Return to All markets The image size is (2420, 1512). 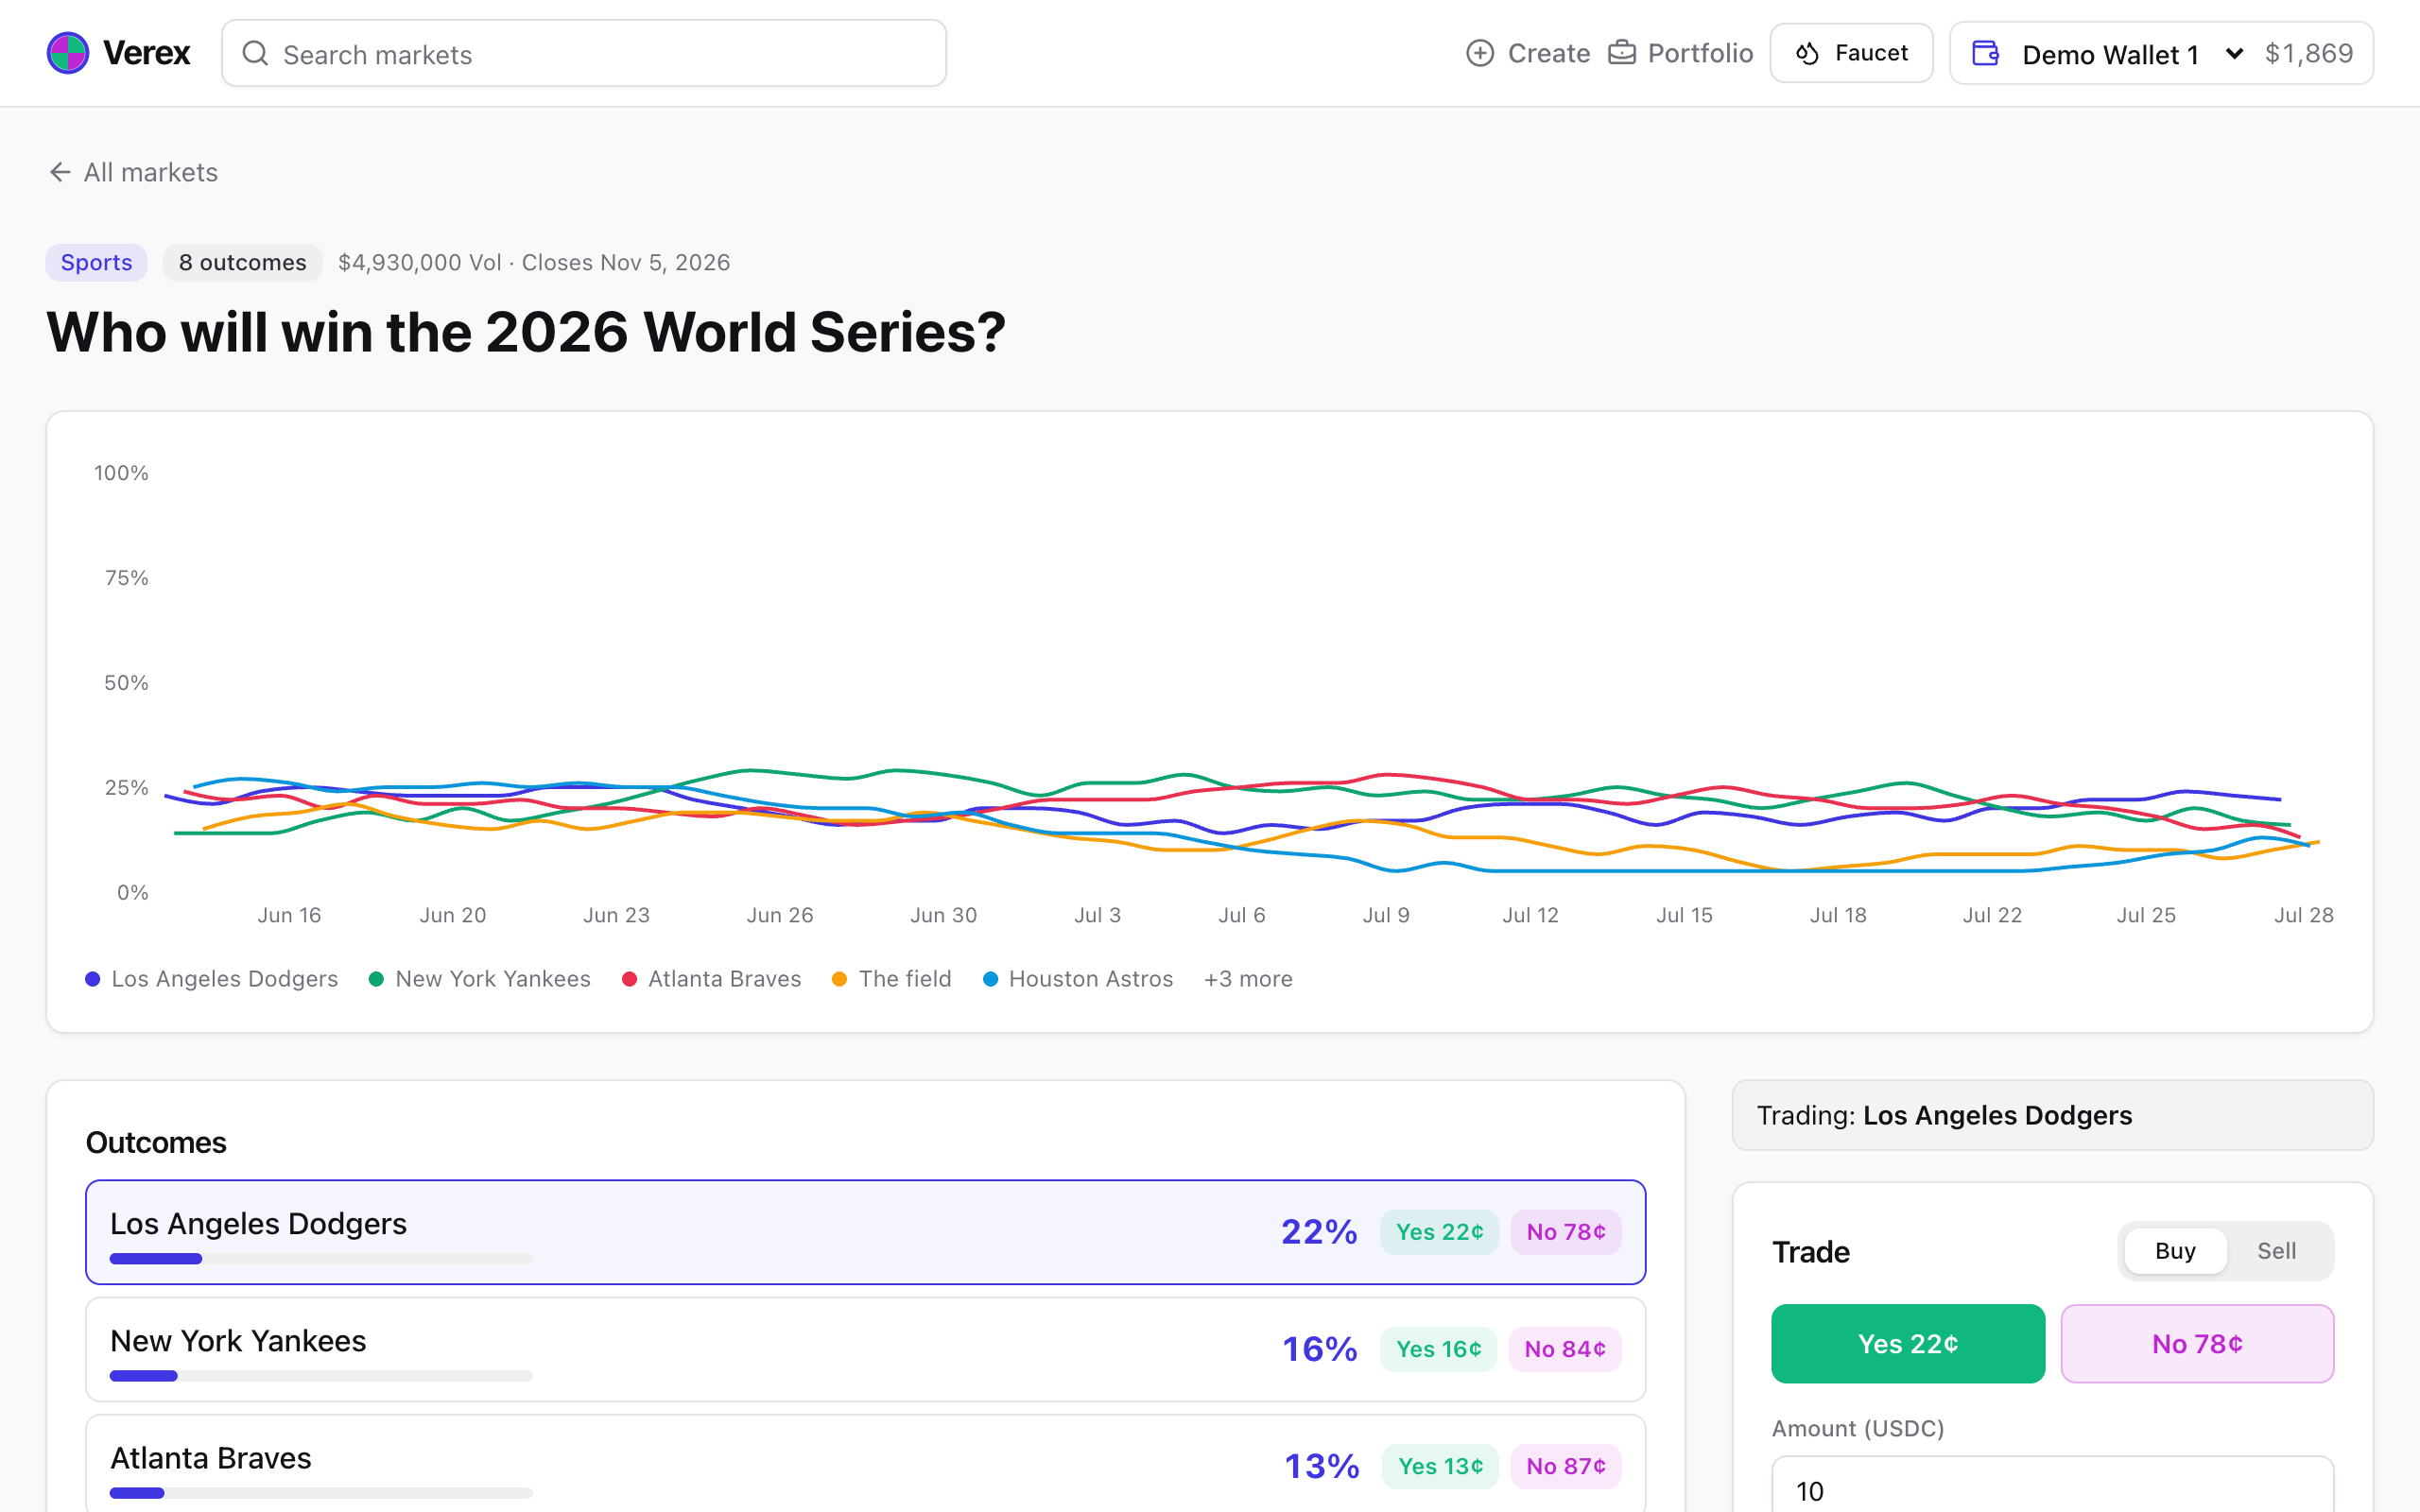[133, 172]
